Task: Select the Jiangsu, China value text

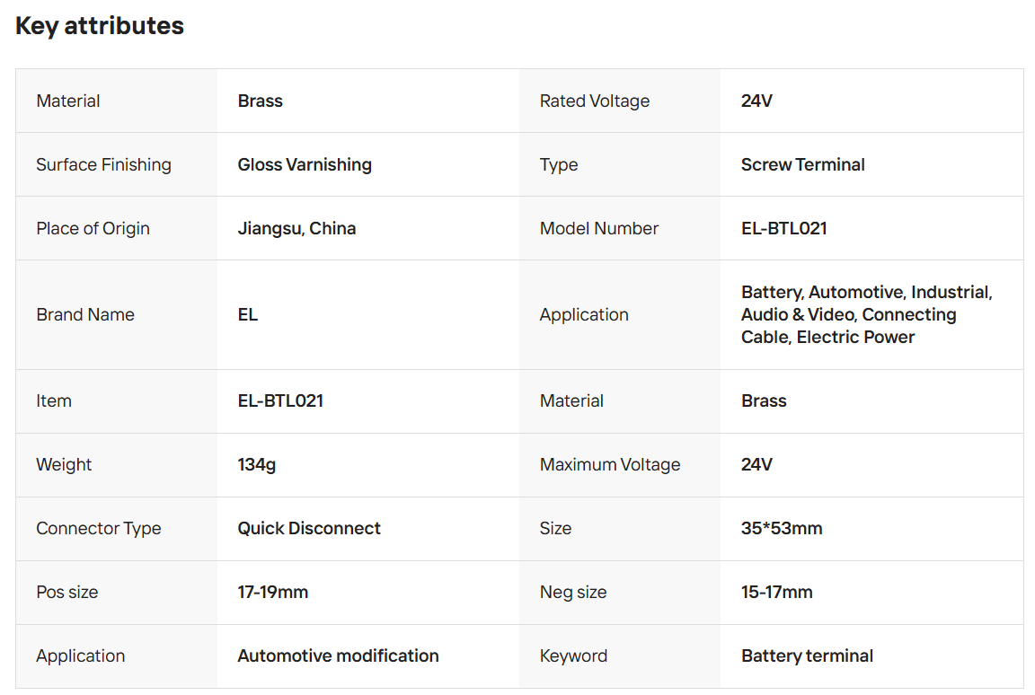Action: tap(296, 228)
